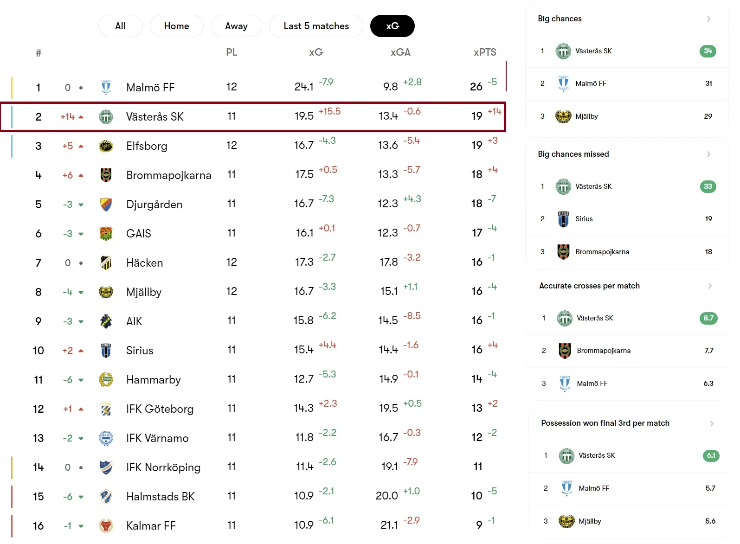Open Accurate crosses per match chevron
This screenshot has height=544, width=740.
tap(710, 286)
